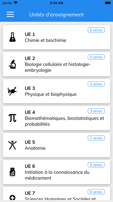Tap the flask icon for UE 1

[x=12, y=37]
